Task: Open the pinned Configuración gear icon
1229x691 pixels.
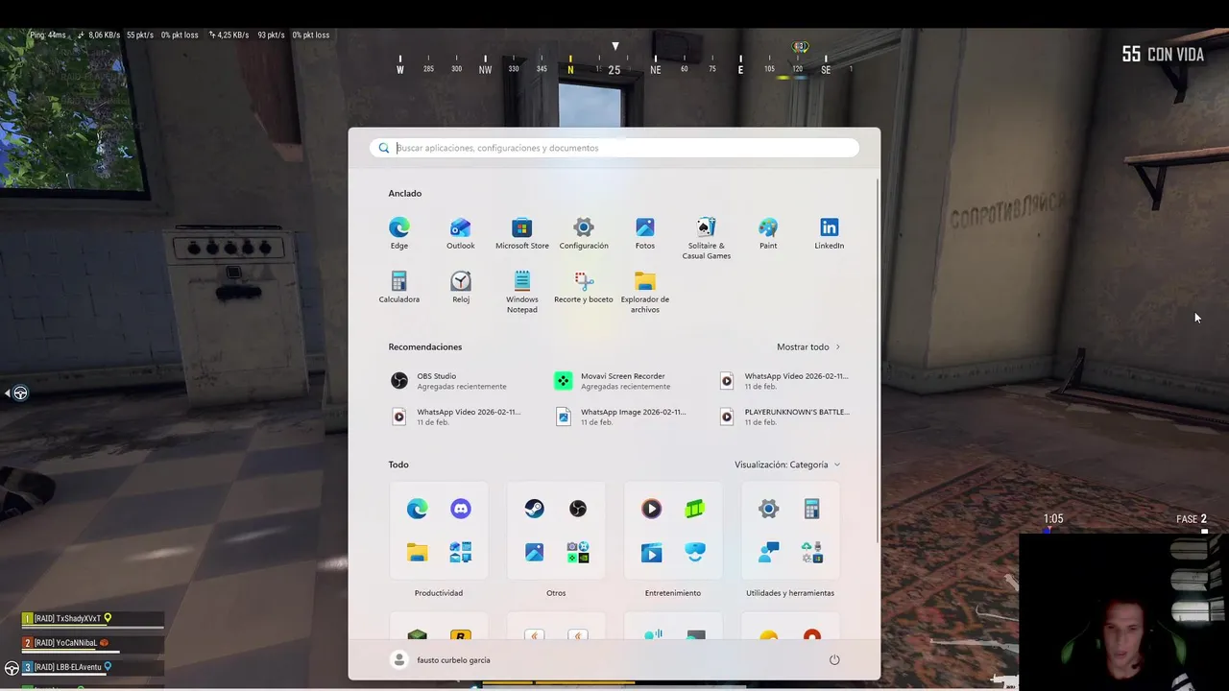Action: [584, 233]
